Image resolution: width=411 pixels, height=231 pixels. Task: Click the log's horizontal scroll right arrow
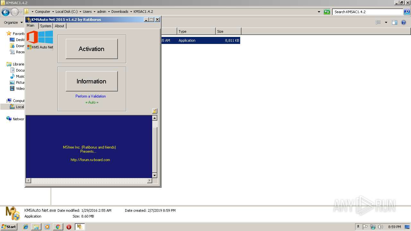click(149, 181)
